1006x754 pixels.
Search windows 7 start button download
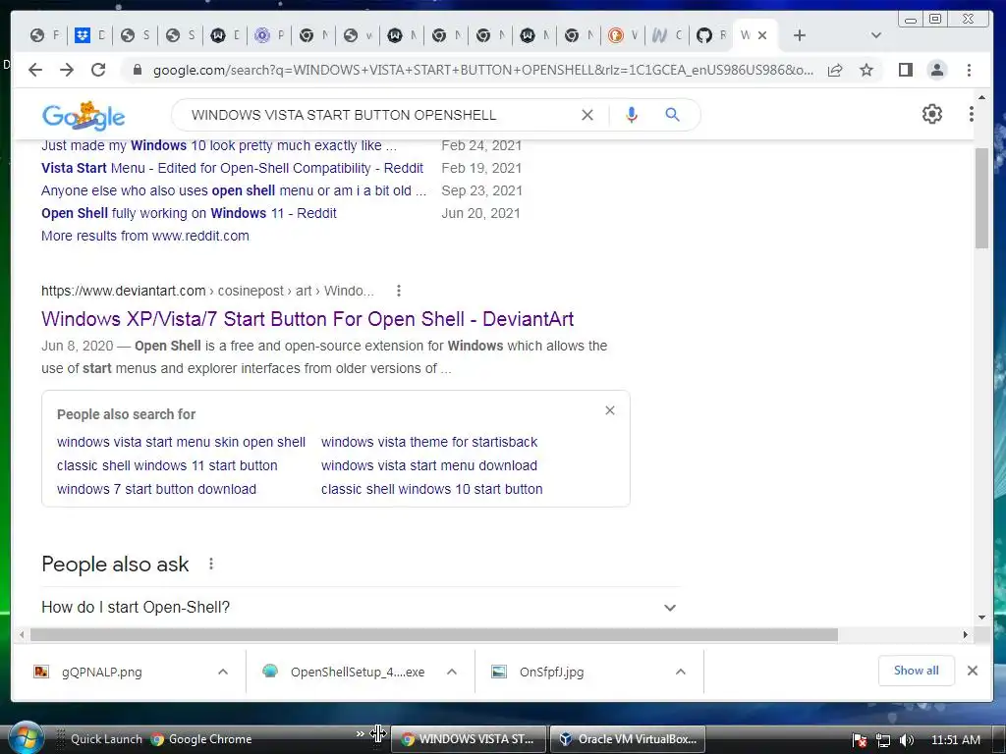pos(156,489)
